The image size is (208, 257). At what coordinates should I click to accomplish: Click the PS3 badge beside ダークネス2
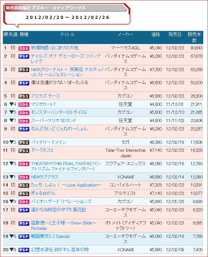(24, 151)
